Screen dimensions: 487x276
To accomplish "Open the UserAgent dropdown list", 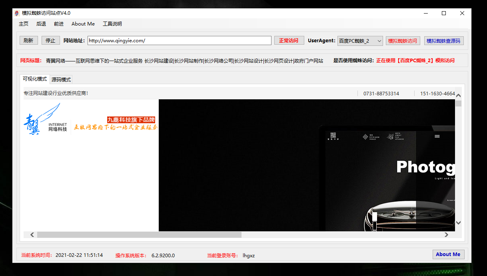I will (x=379, y=41).
